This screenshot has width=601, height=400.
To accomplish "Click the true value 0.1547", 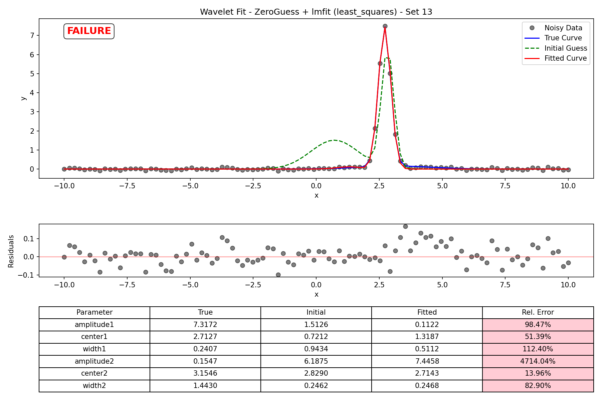I will coord(205,361).
